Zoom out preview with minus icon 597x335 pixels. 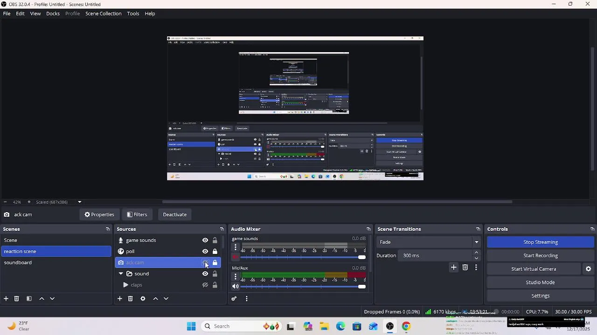[x=5, y=202]
